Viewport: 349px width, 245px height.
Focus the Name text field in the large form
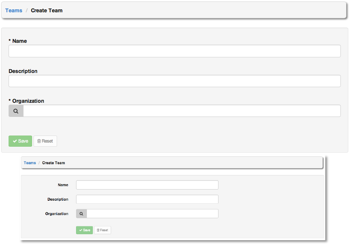(x=174, y=51)
